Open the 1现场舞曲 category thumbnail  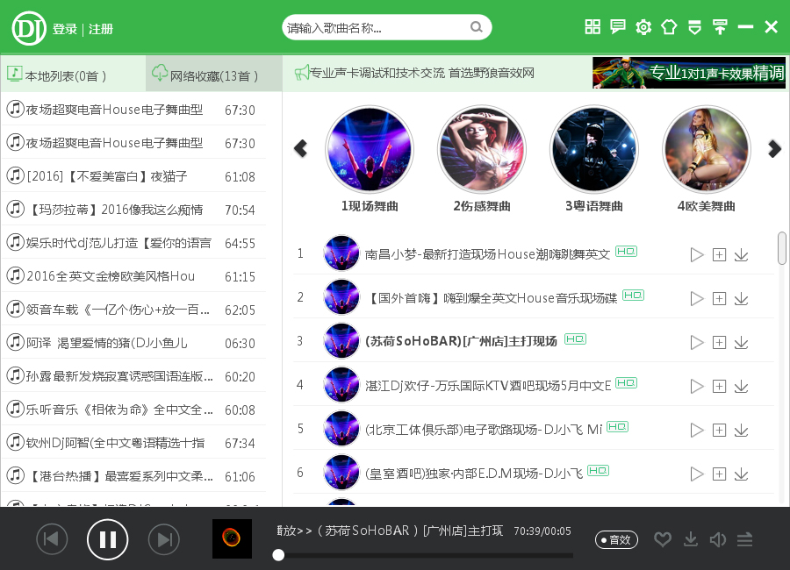coord(370,149)
